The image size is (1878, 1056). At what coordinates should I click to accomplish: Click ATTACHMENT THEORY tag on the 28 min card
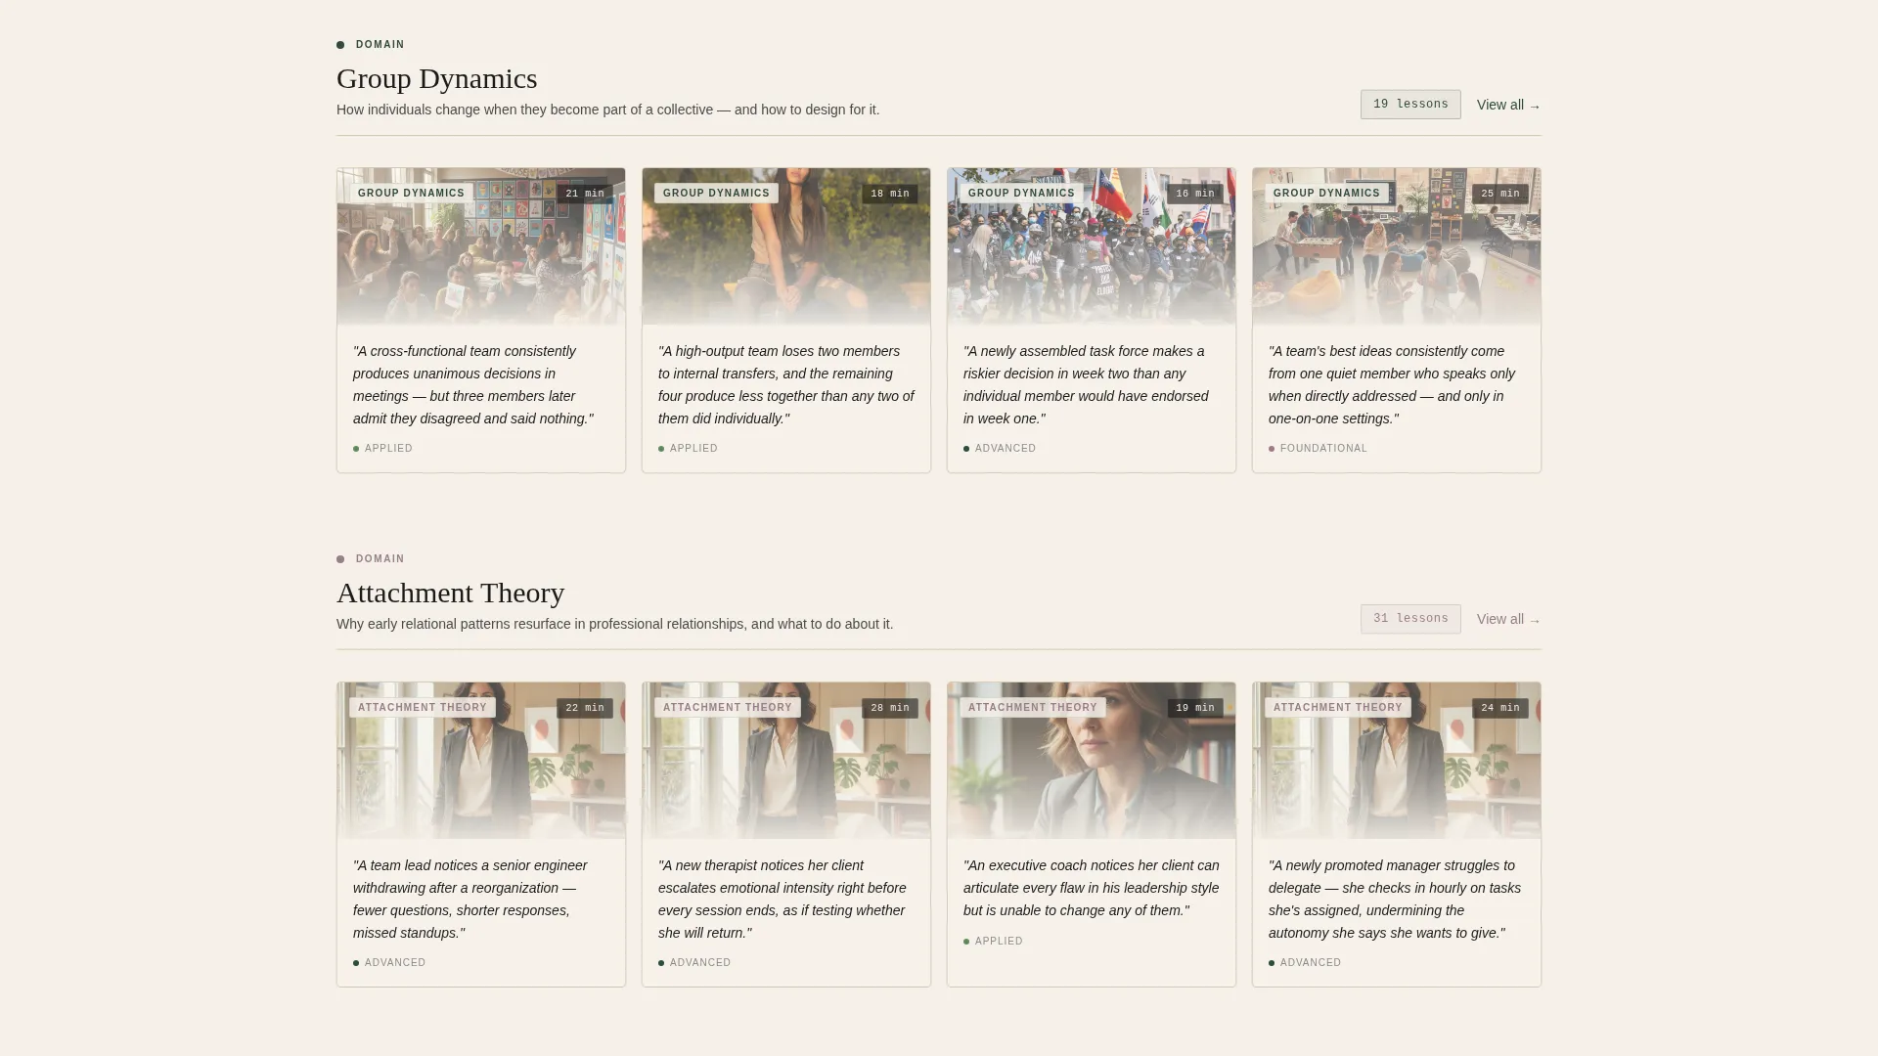(x=728, y=708)
